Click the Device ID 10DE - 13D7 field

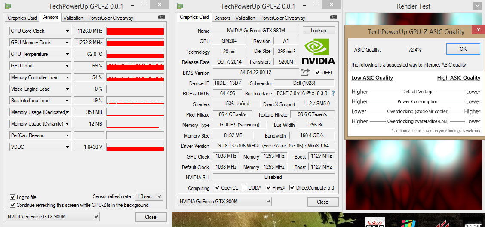point(227,83)
